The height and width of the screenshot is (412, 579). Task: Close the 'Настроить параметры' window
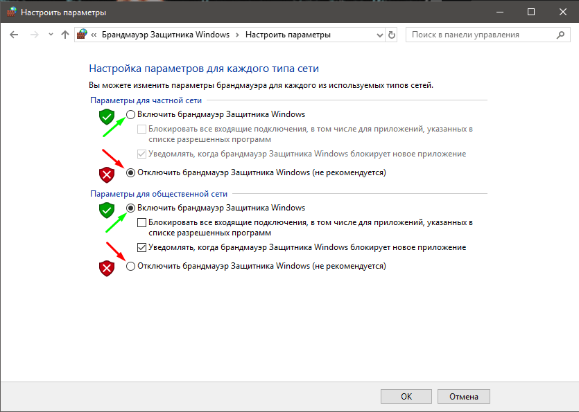tap(563, 12)
